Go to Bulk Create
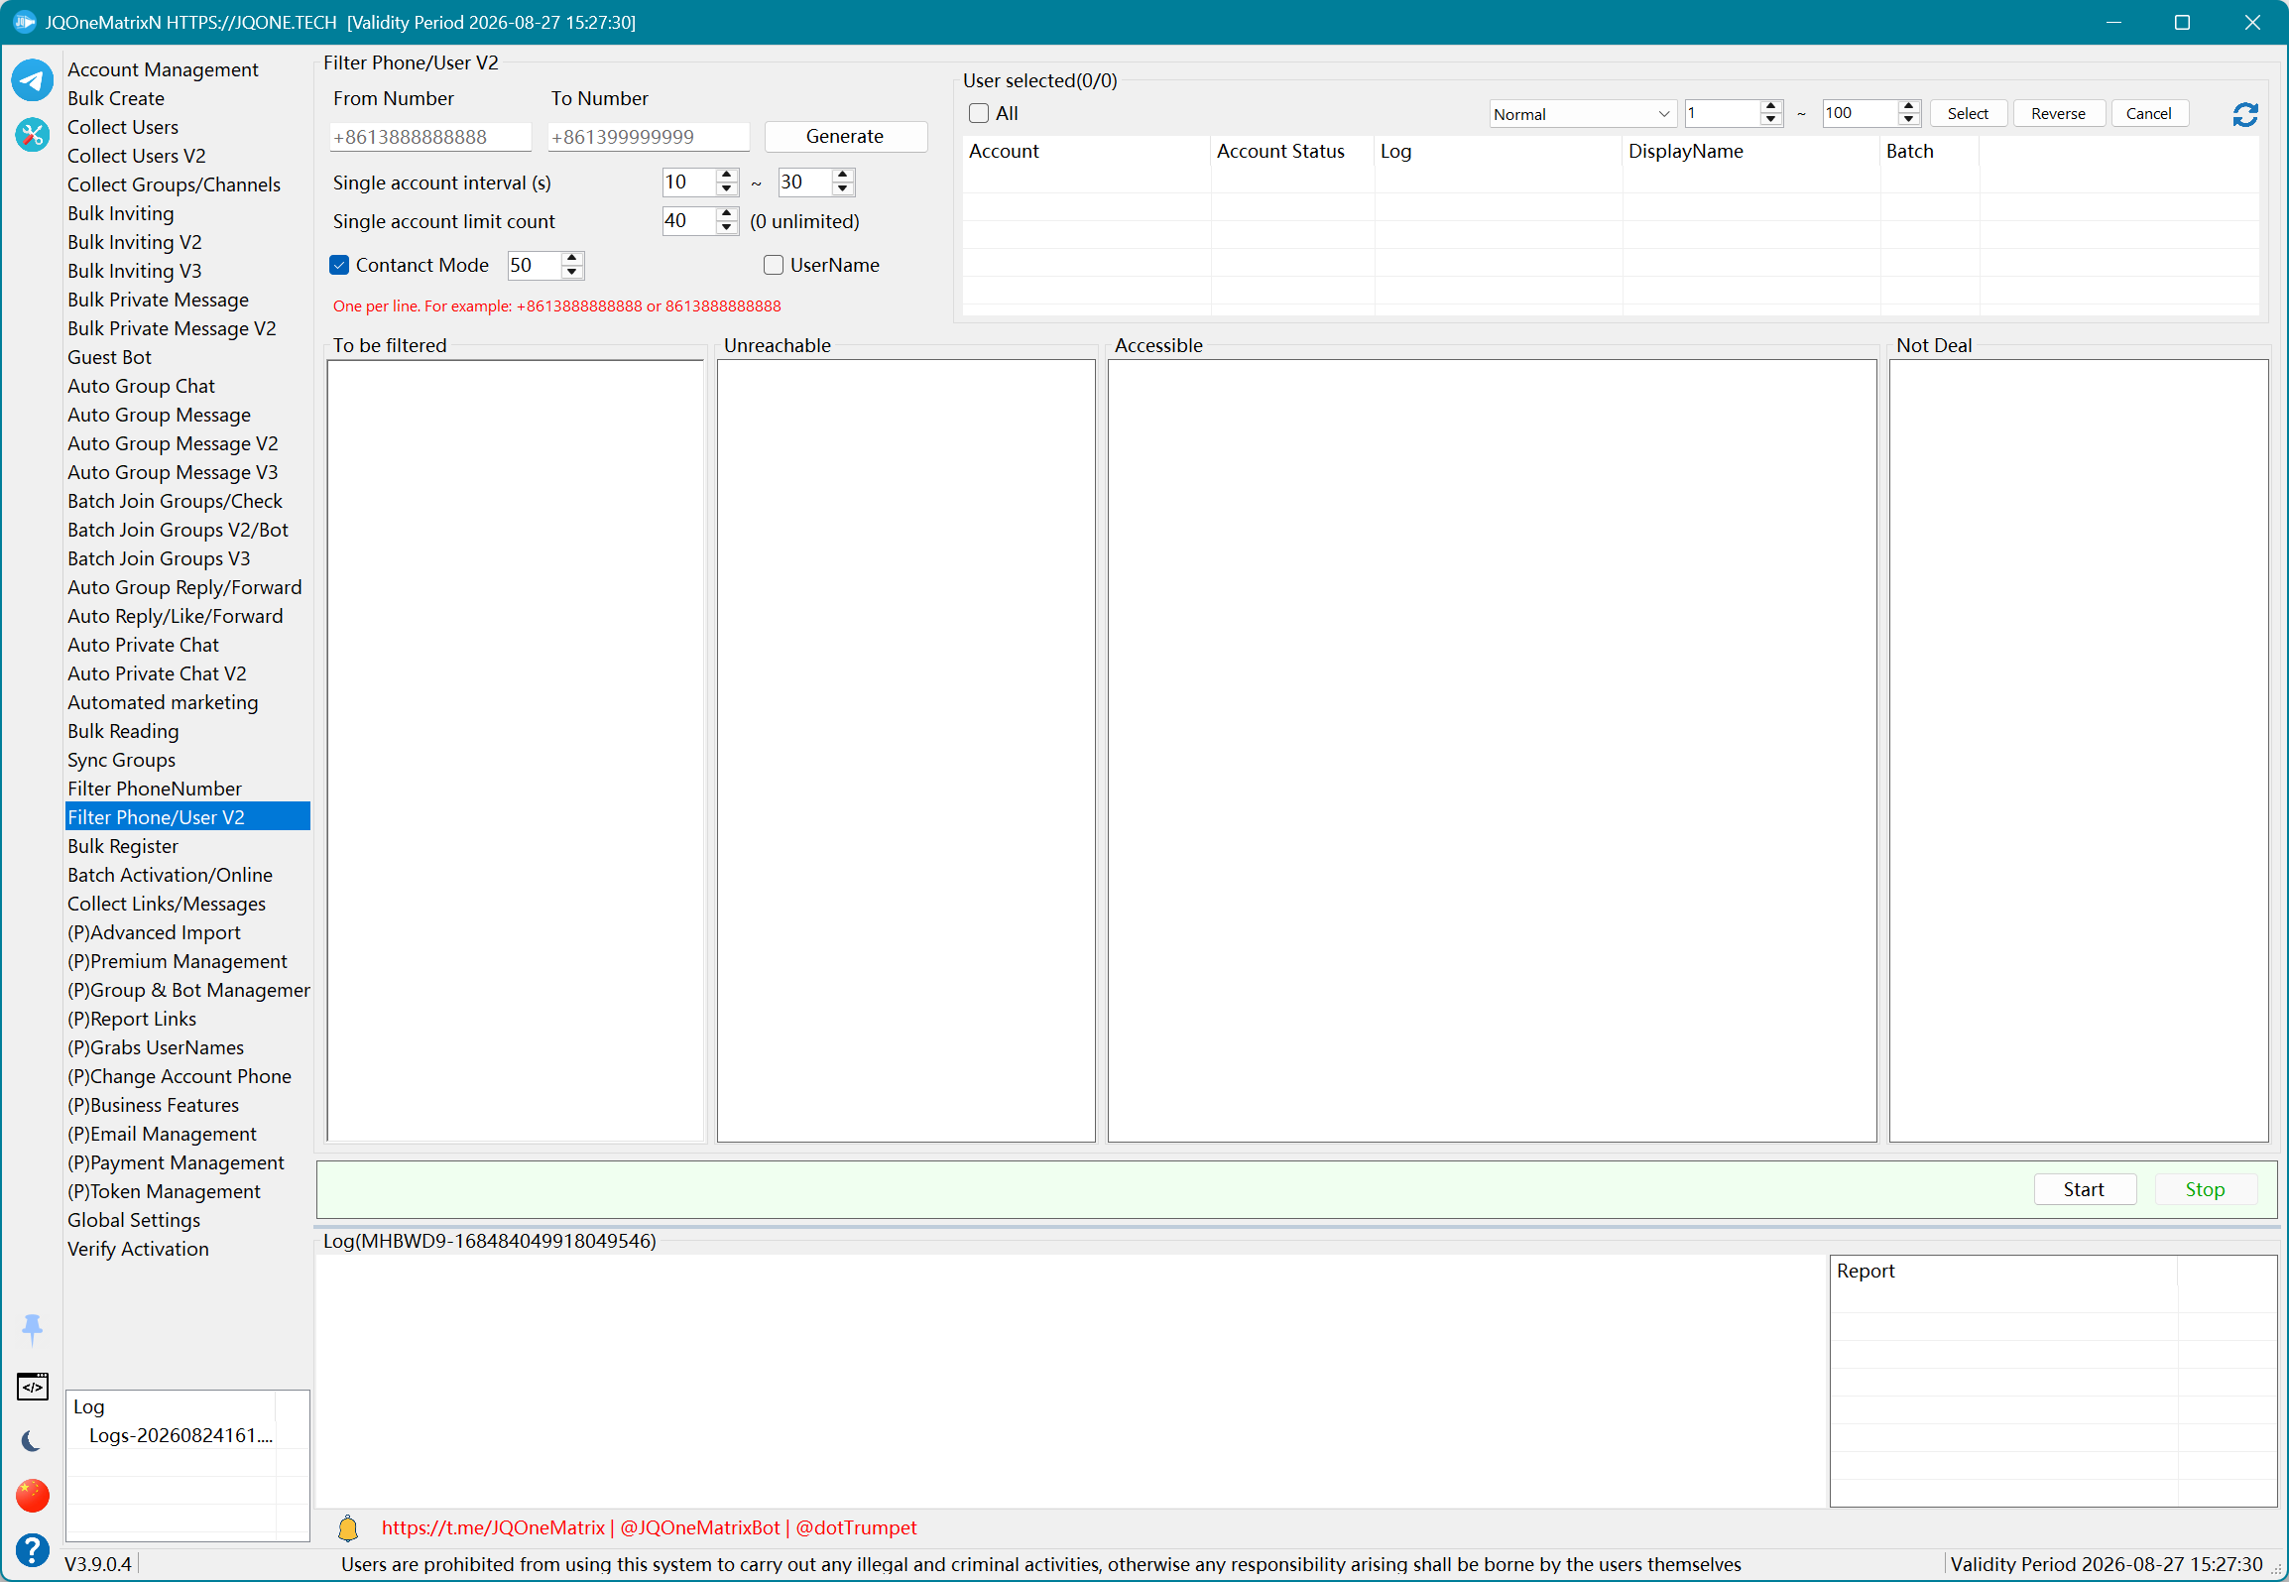The image size is (2289, 1582). tap(116, 98)
